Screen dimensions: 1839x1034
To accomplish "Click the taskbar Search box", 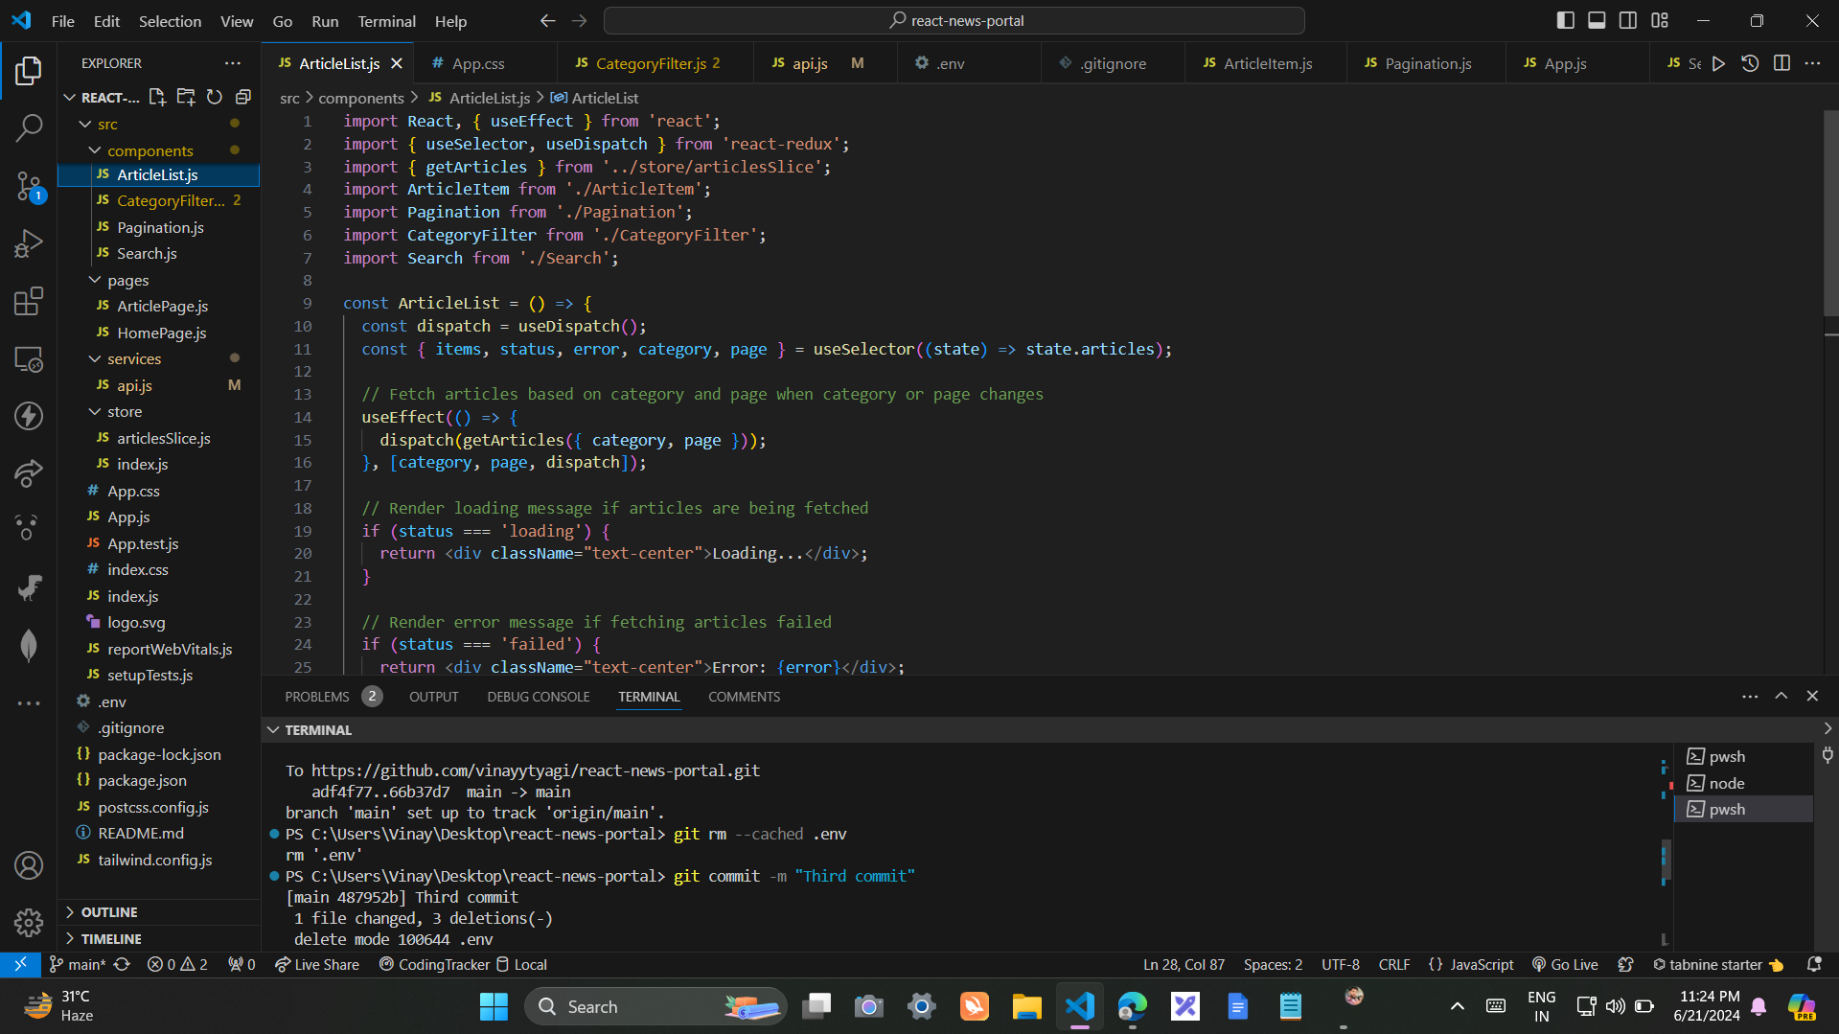I will pyautogui.click(x=655, y=1006).
